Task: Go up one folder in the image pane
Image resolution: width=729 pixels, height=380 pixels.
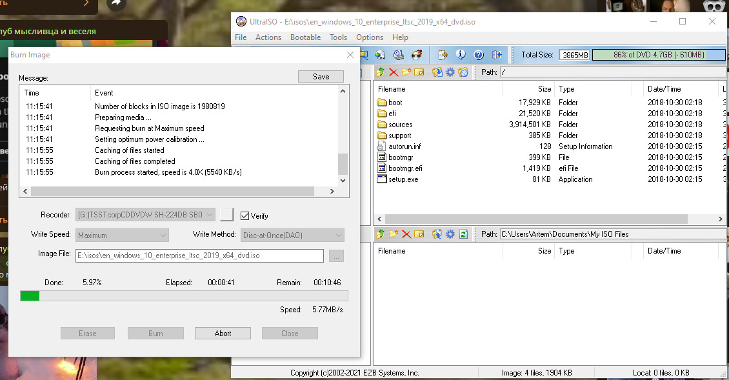Action: pos(381,72)
